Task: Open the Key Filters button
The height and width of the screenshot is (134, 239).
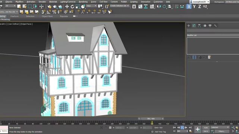Action: point(222,131)
